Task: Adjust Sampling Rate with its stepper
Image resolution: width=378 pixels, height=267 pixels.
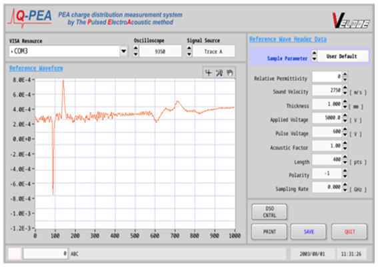Action: click(345, 187)
